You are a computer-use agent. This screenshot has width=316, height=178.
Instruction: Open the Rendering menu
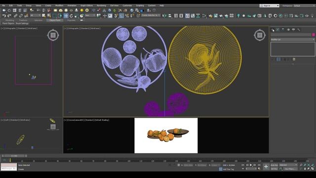pyautogui.click(x=101, y=5)
